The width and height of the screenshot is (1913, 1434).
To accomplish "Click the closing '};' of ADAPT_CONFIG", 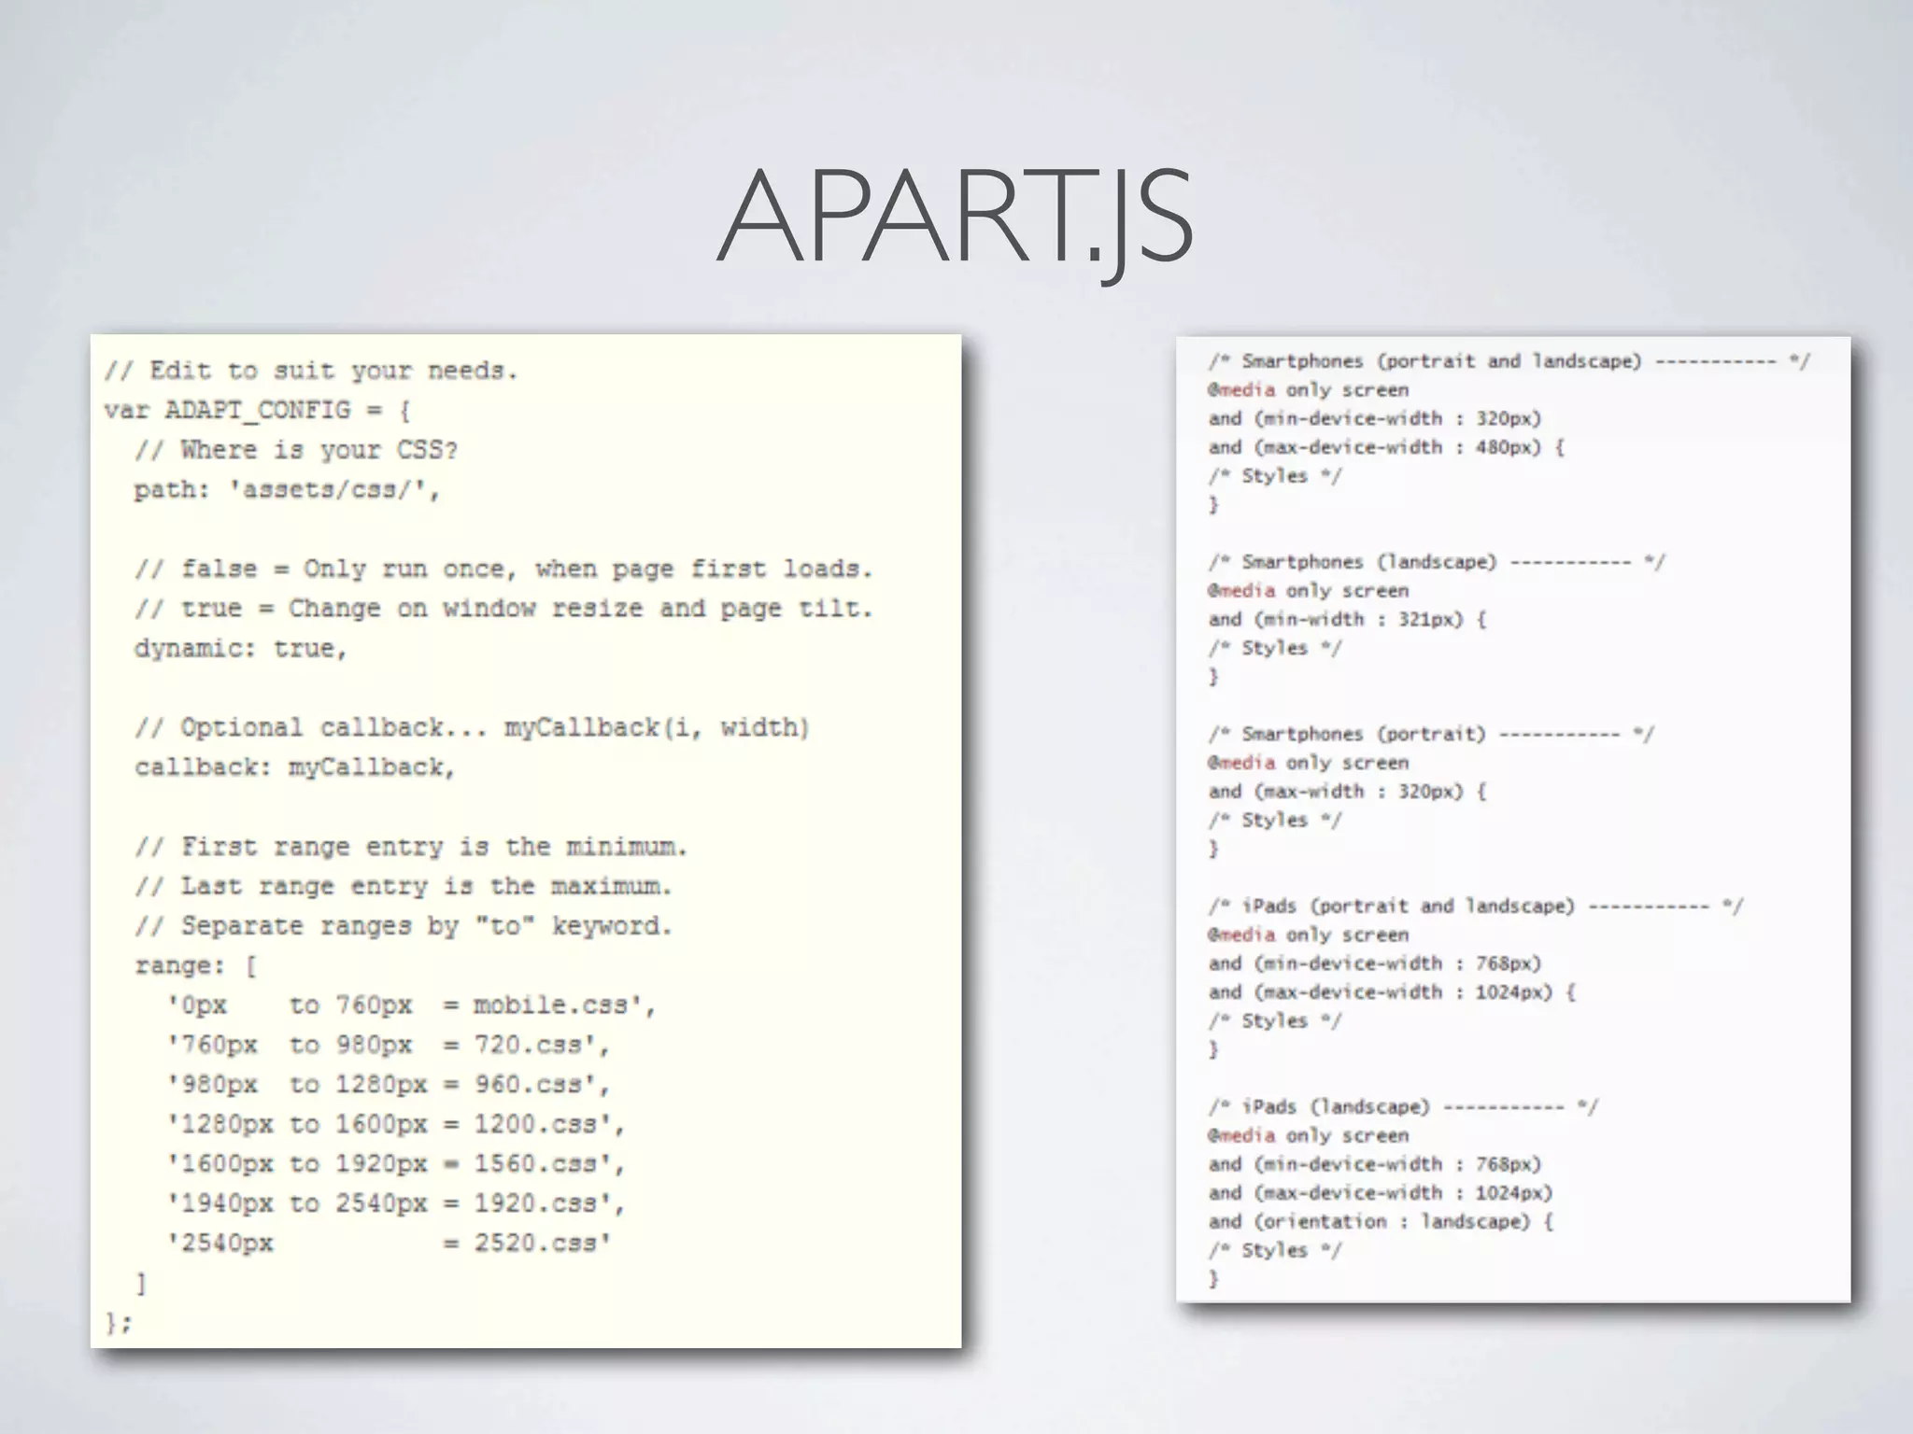I will (119, 1324).
